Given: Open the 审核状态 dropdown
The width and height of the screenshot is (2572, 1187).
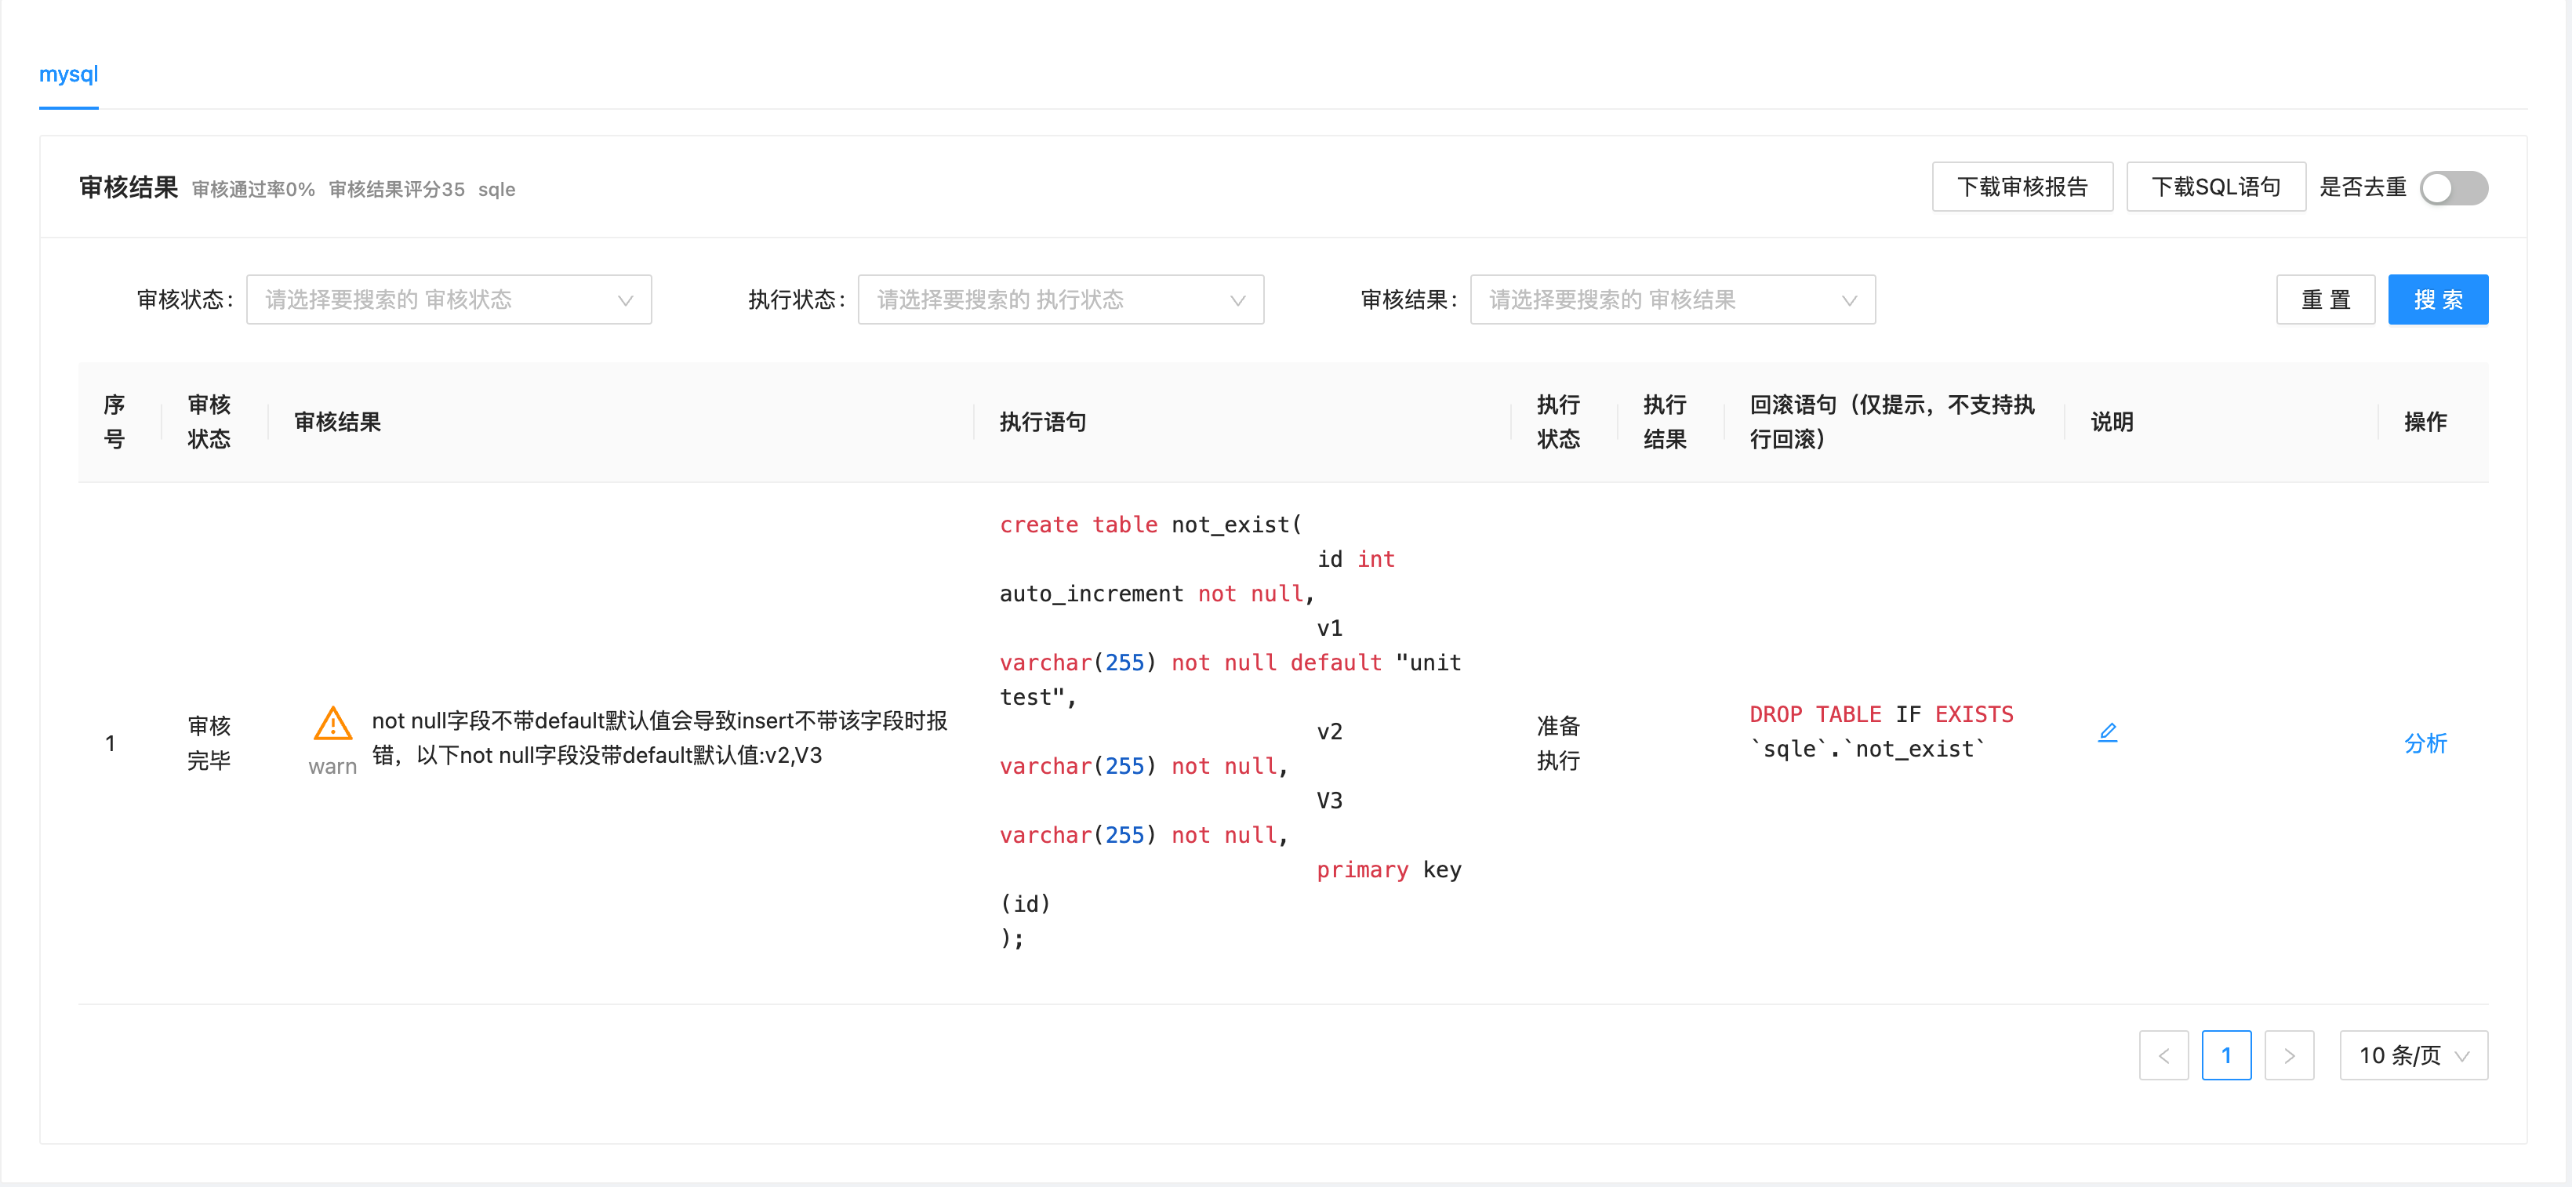Looking at the screenshot, I should [449, 299].
